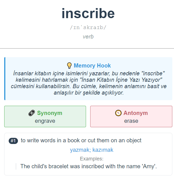Click the phonetic transcription /ɪnˈskraɪb/
Screen dimensions: 174x178
point(88,27)
